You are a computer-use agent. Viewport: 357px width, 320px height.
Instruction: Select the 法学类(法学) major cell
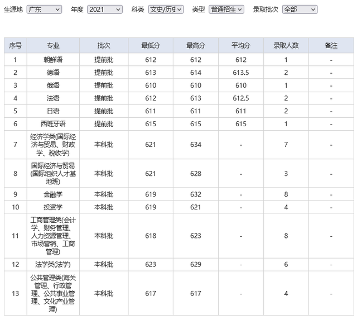(53, 264)
